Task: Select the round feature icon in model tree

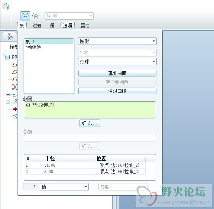Action: pos(15,117)
